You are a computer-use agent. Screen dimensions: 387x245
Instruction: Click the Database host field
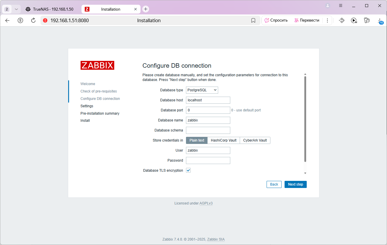[x=208, y=100]
